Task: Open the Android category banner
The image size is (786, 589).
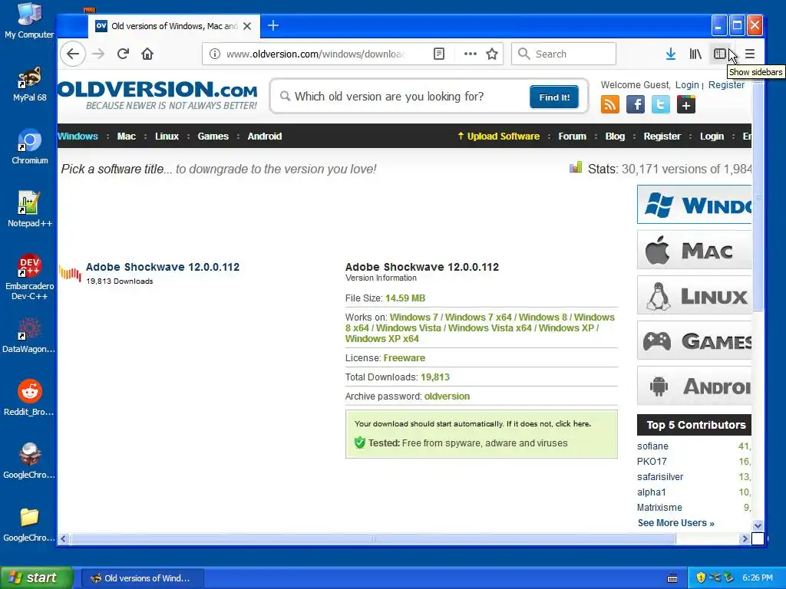Action: click(x=694, y=386)
